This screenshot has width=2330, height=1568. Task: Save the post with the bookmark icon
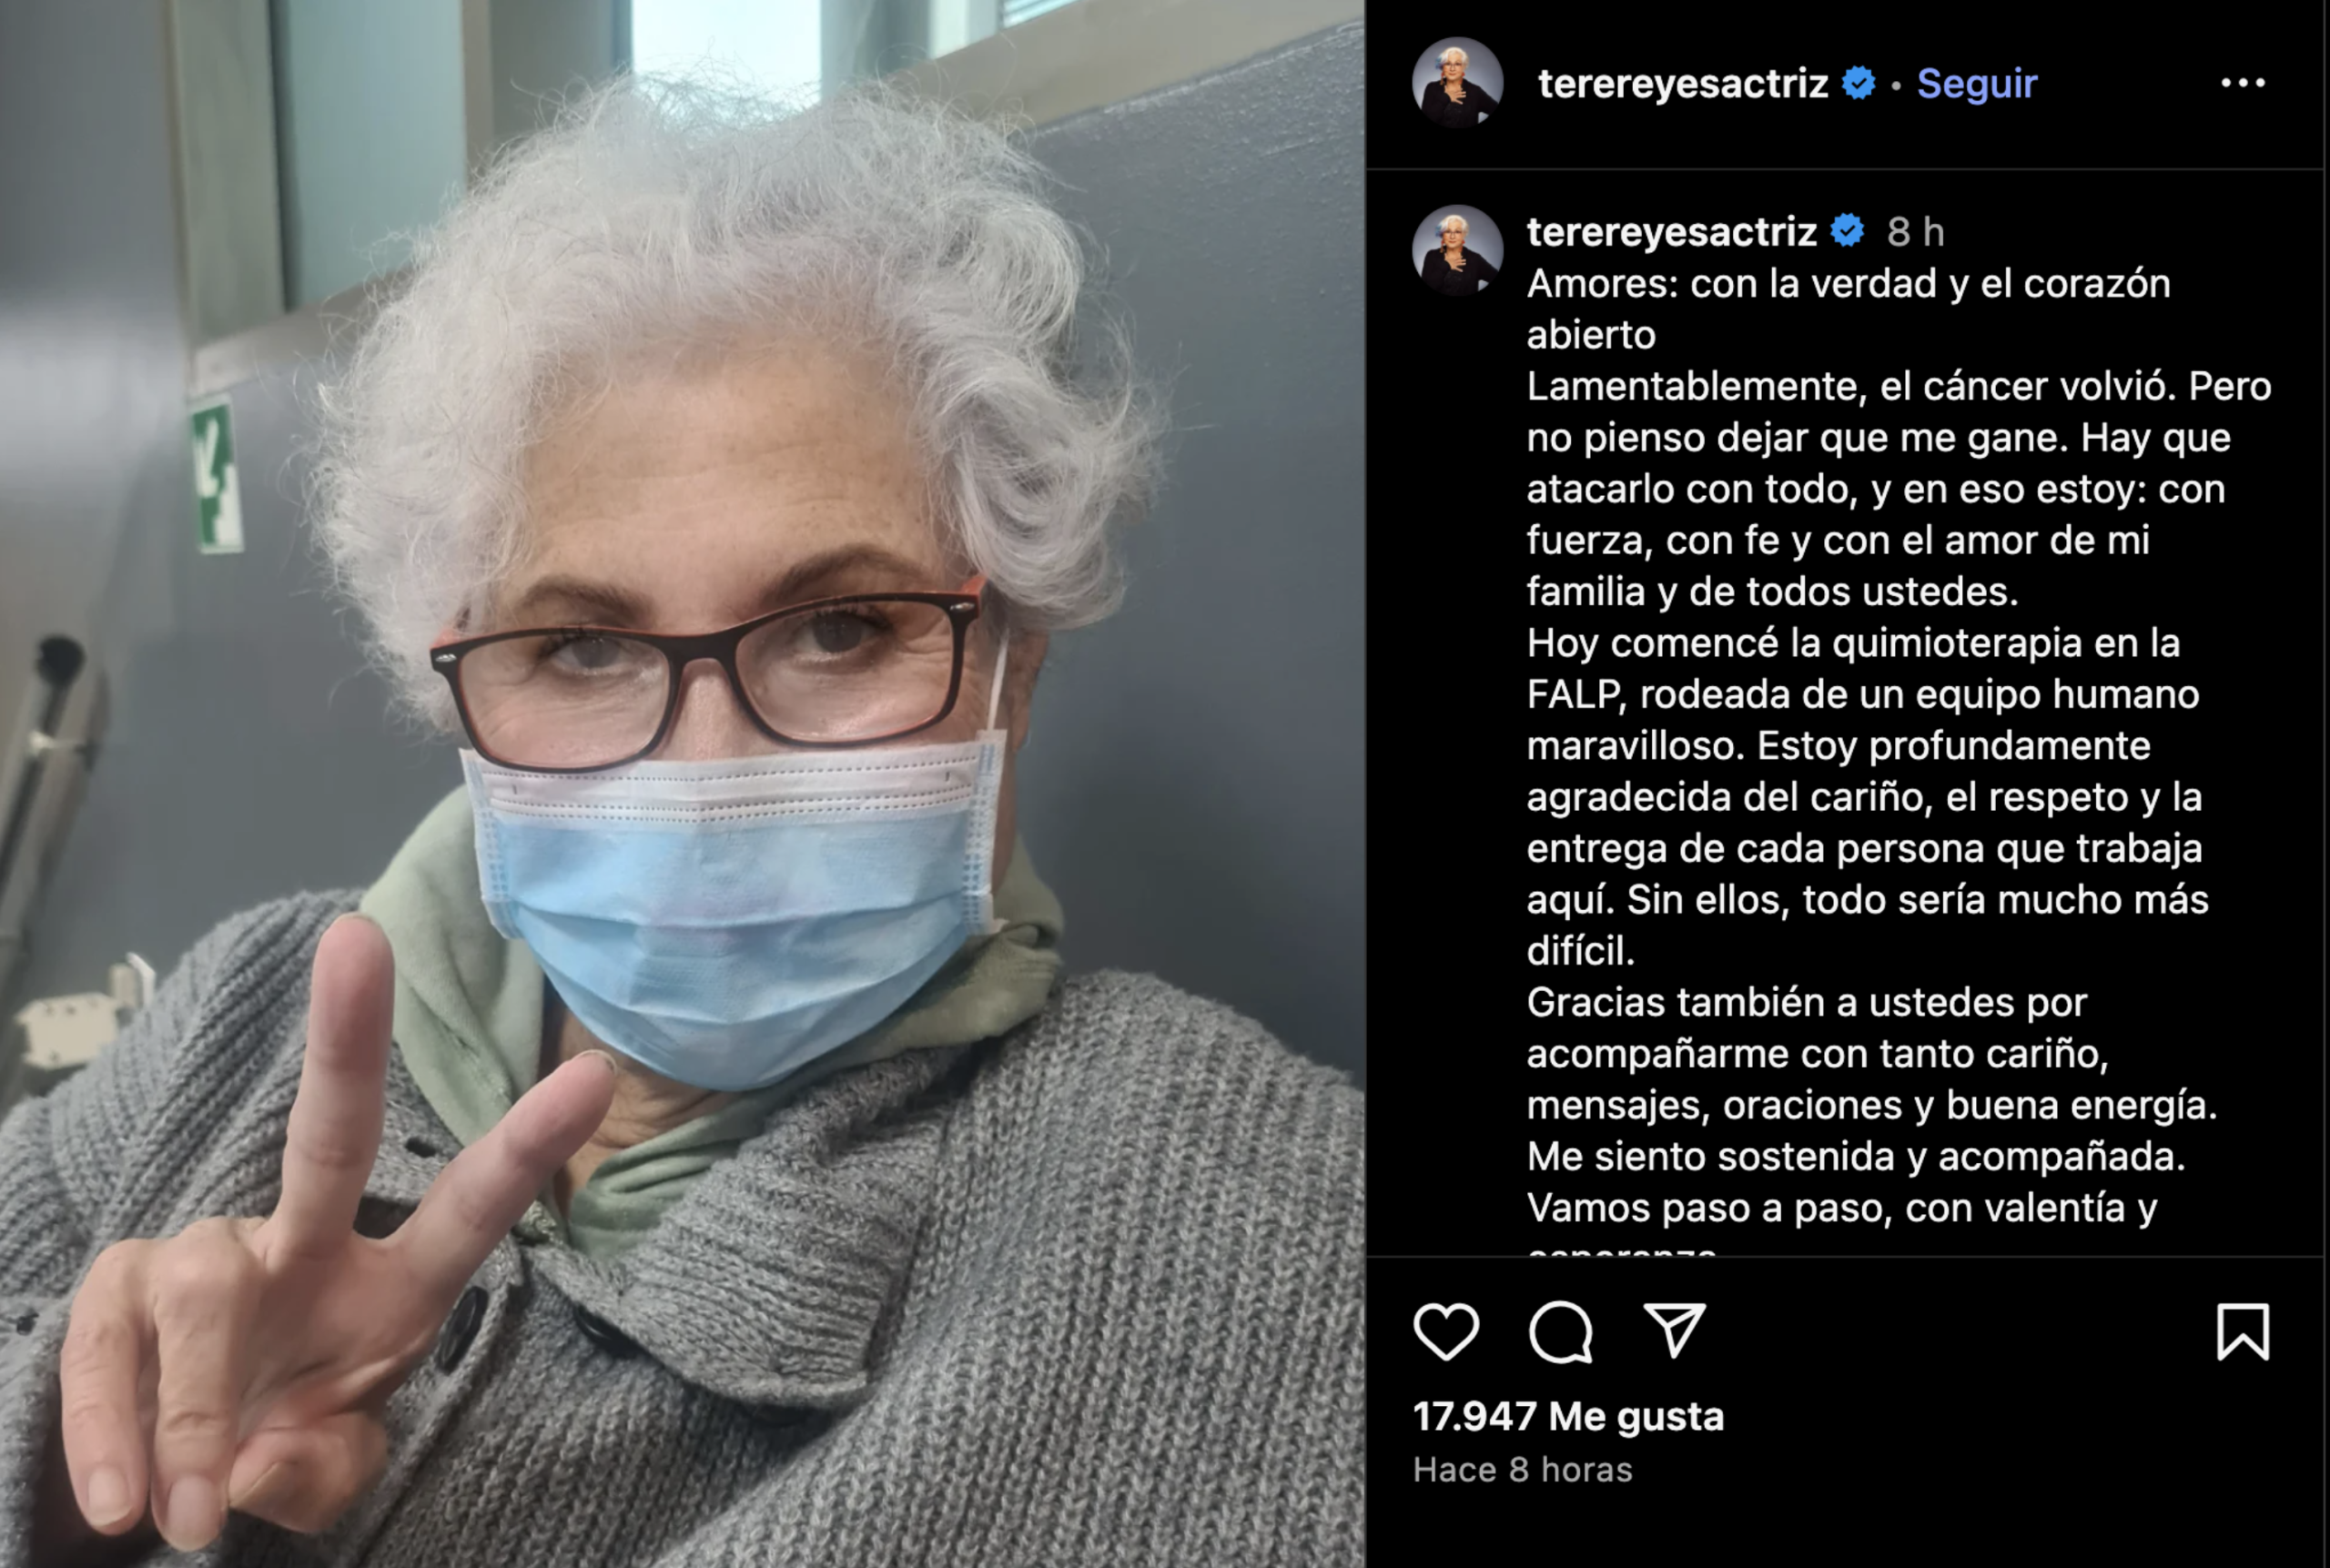(2243, 1332)
